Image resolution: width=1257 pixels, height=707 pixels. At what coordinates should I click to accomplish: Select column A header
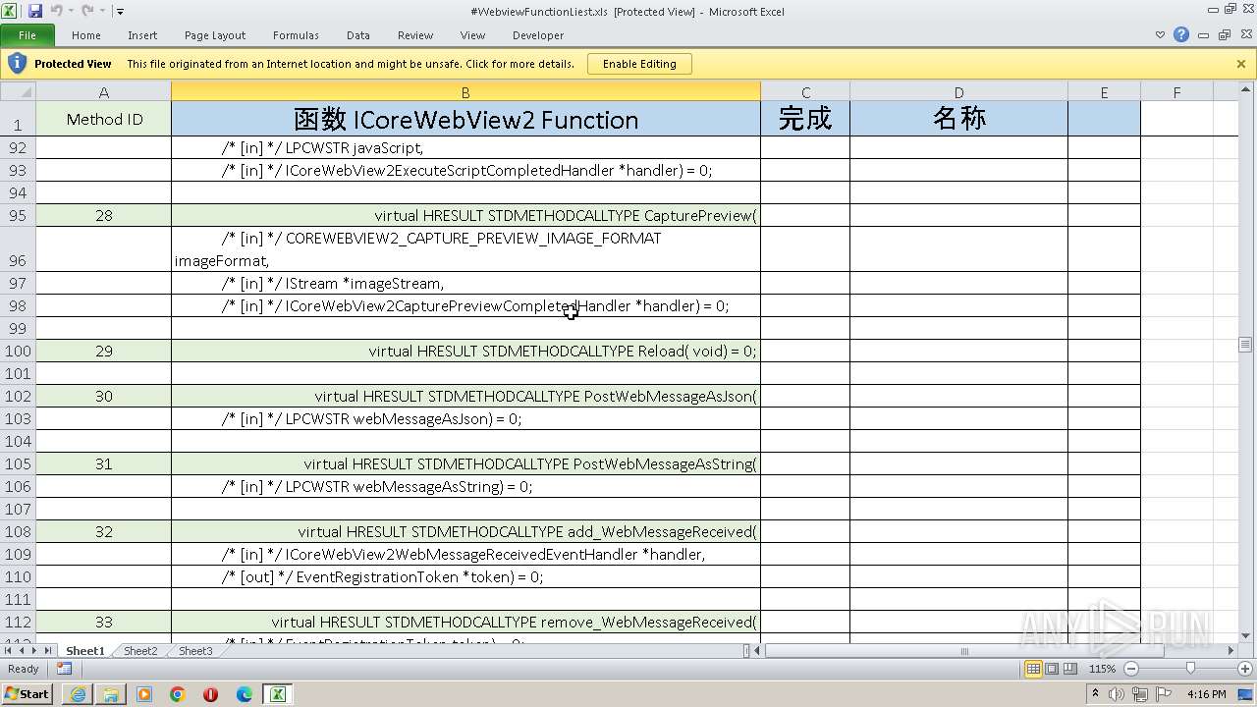104,92
